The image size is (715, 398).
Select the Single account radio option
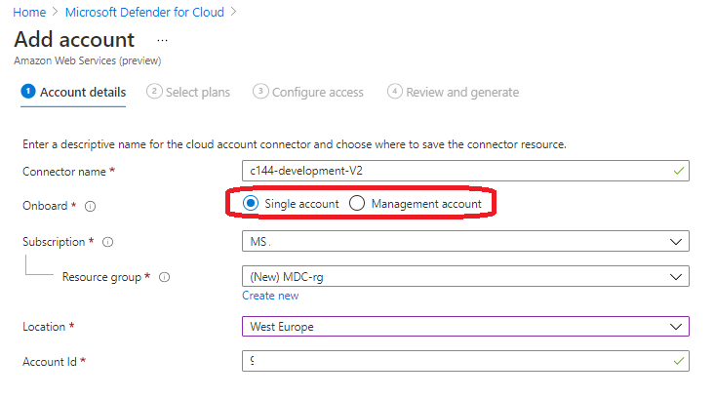(252, 204)
